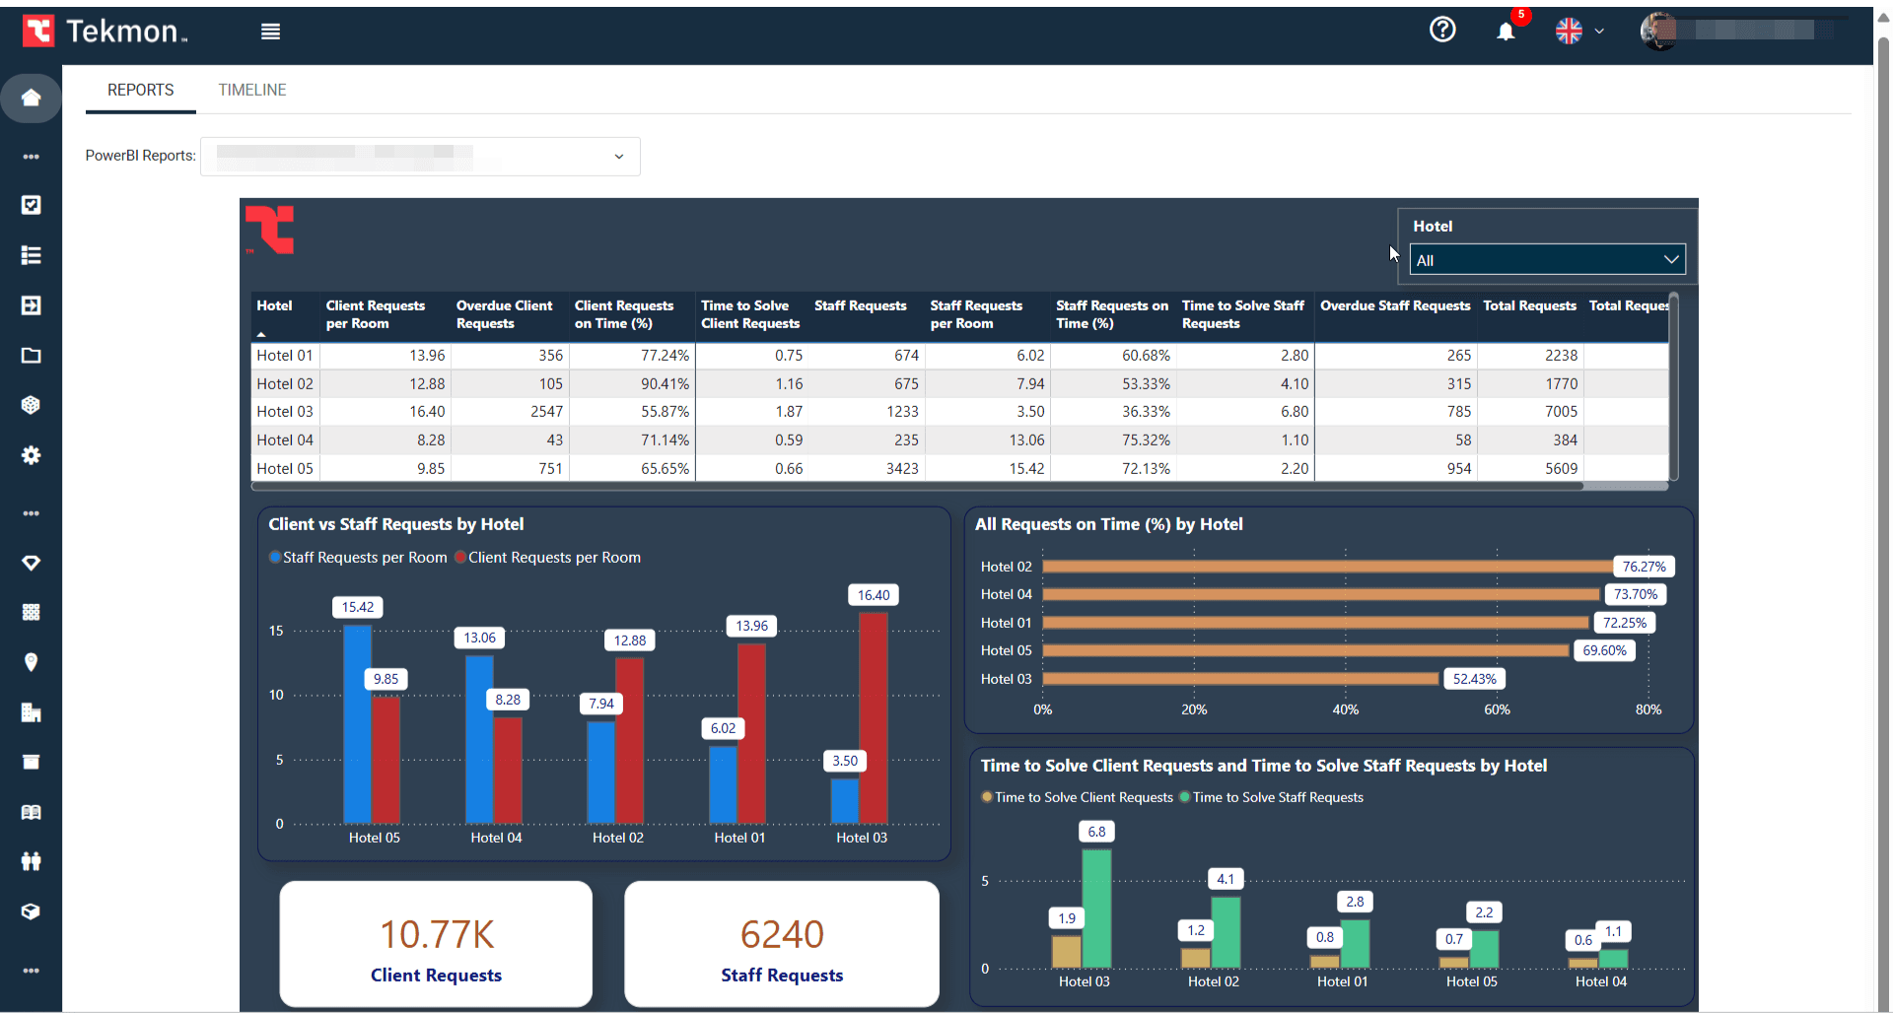1893x1013 pixels.
Task: Open the help question mark icon
Action: click(1442, 30)
